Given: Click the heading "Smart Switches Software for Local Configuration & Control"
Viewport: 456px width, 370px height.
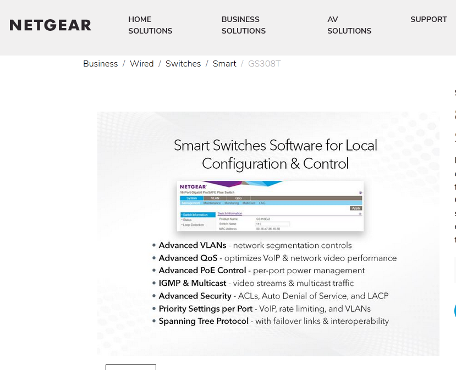Looking at the screenshot, I should (276, 154).
